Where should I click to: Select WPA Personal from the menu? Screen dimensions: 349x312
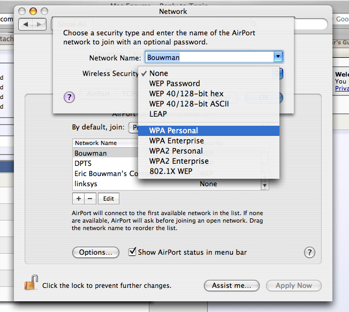click(x=209, y=131)
